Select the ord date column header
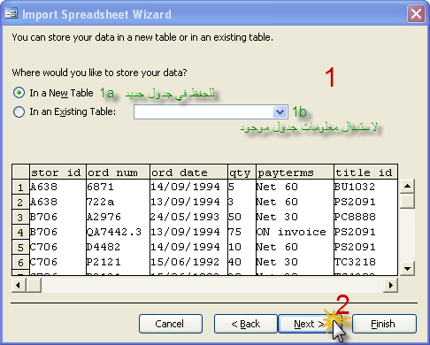 (x=188, y=172)
